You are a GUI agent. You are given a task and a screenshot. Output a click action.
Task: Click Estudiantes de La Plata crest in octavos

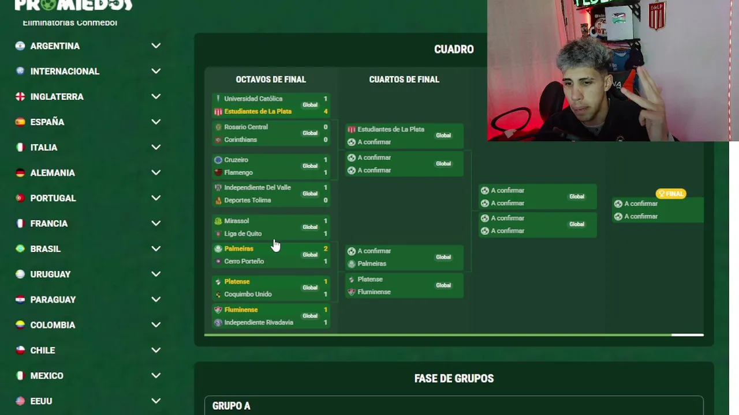pos(218,111)
